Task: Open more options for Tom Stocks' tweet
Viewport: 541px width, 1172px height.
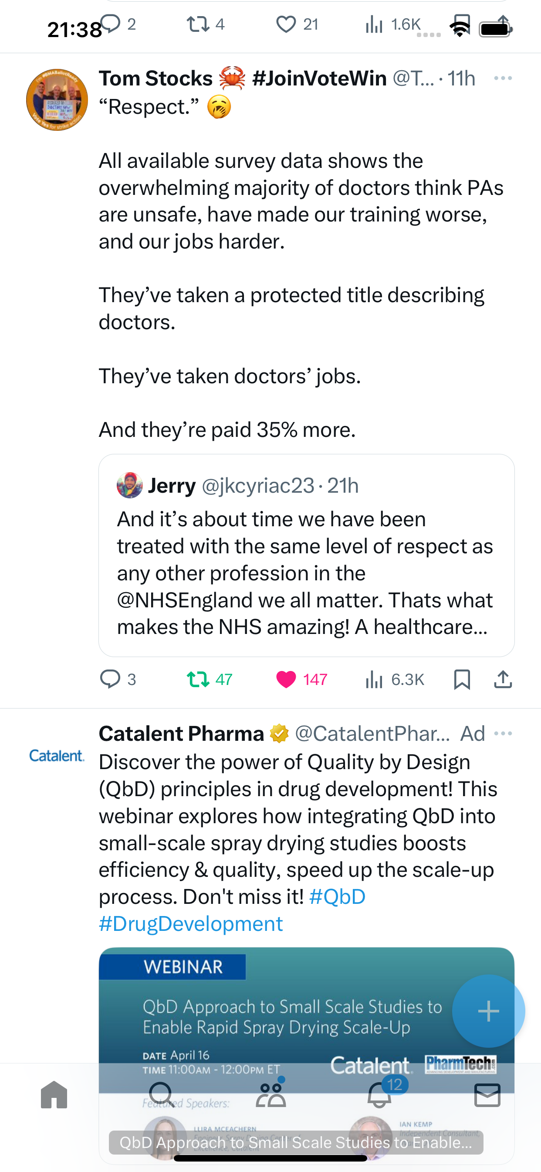Action: [503, 78]
